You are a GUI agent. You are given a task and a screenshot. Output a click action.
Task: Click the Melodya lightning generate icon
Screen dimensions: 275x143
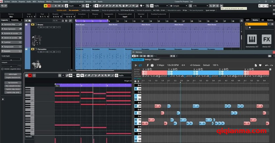pos(148,65)
